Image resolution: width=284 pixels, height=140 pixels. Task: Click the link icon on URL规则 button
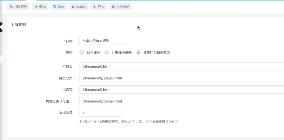click(11, 7)
